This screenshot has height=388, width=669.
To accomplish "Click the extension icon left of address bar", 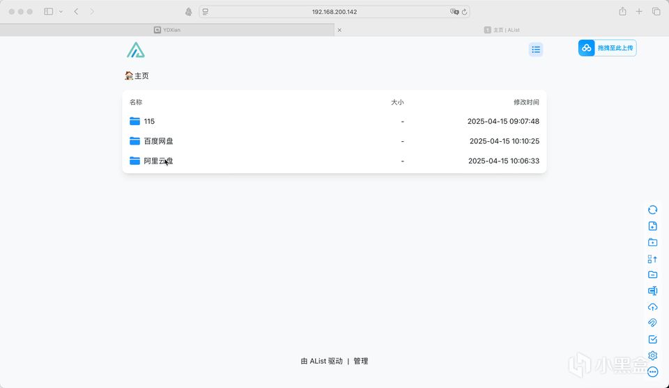I will tap(189, 12).
